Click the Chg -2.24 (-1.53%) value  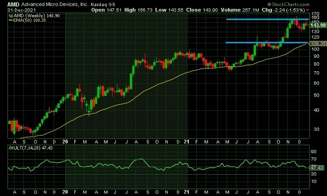pyautogui.click(x=283, y=10)
